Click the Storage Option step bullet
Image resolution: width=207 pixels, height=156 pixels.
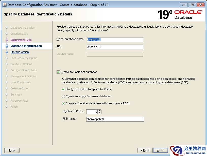coord(7,52)
